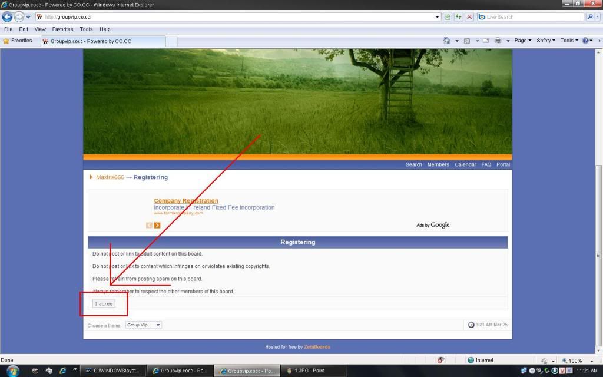Open the Members link in navigation bar

(x=438, y=164)
